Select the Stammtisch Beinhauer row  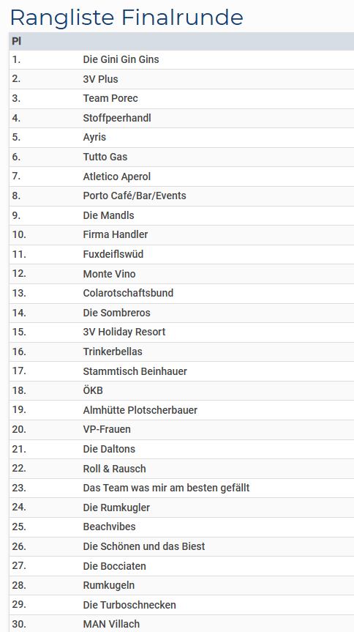pyautogui.click(x=181, y=371)
